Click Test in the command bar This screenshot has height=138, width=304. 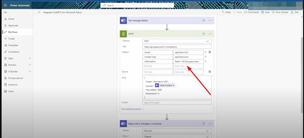tap(294, 12)
